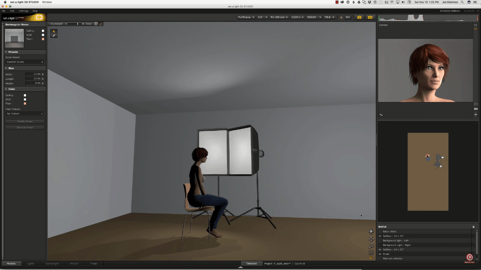Image resolution: width=481 pixels, height=270 pixels.
Task: Click the camera with setplan icon
Action: [x=370, y=17]
